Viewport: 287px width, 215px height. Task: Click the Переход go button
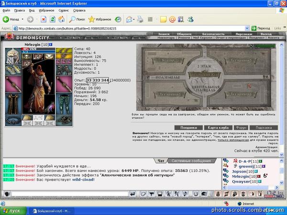[261, 28]
